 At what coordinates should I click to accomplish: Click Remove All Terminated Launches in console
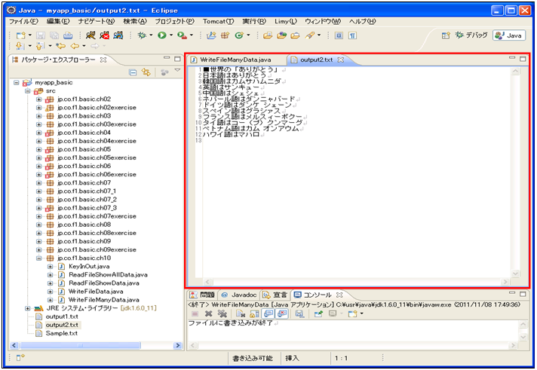click(x=222, y=313)
